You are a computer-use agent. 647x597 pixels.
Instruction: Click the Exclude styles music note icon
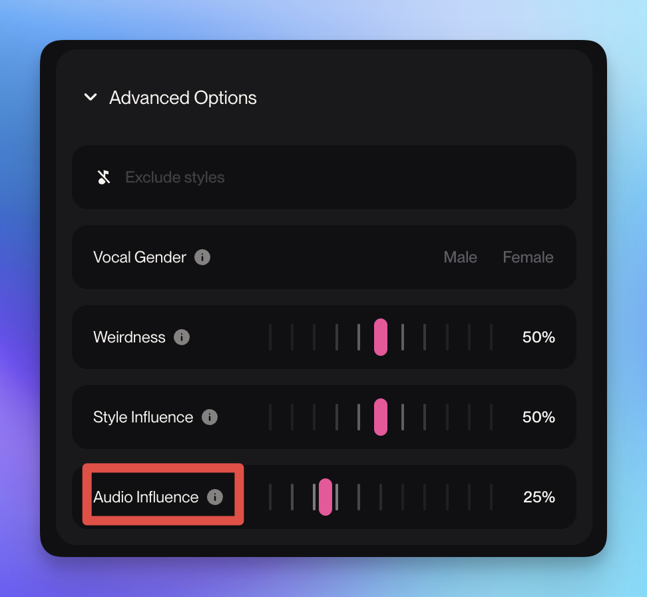[104, 177]
